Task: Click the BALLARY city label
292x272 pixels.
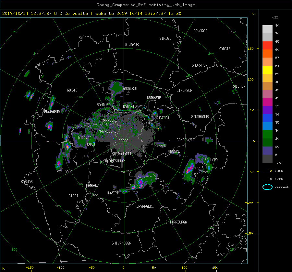Action: [211, 160]
